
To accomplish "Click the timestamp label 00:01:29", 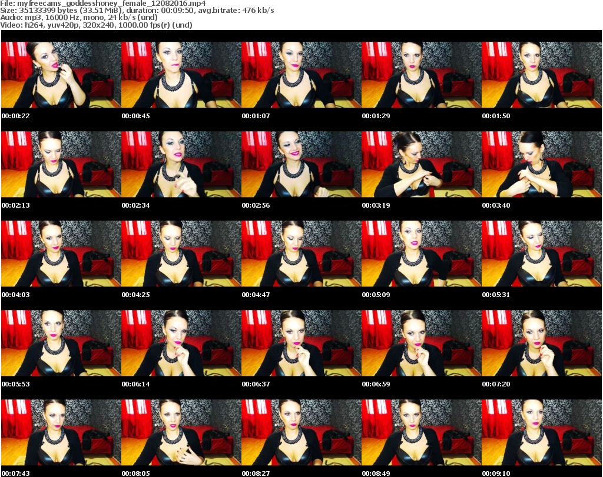I will pyautogui.click(x=376, y=116).
